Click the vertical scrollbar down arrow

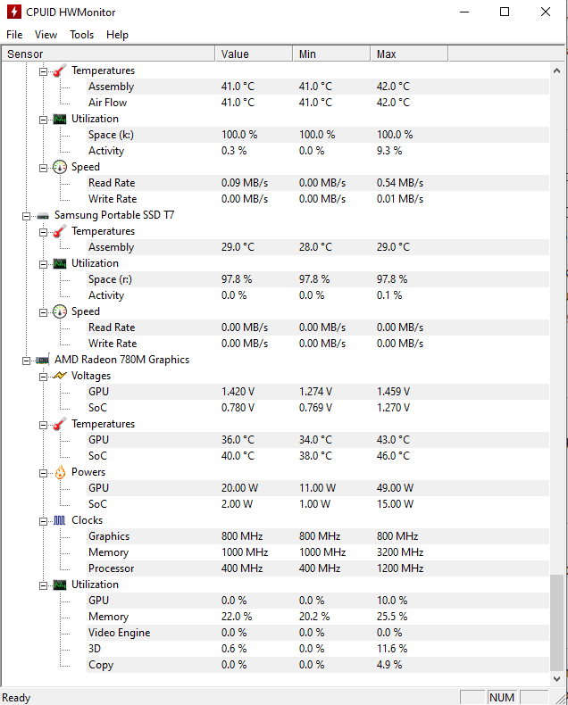(556, 679)
